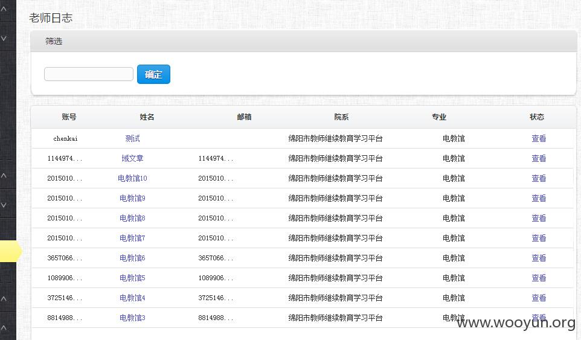Viewport: 581px width, 340px height.
Task: Open the 电教馆8 name link
Action: [132, 219]
